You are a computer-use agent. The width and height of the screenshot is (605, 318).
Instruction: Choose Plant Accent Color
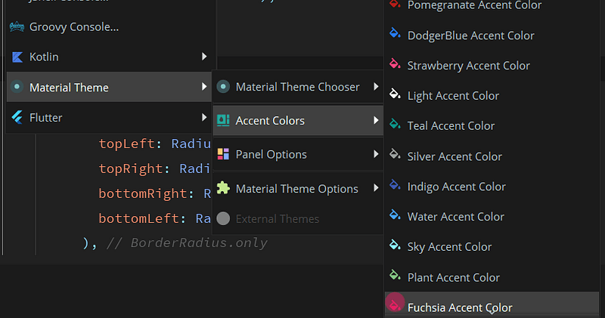(492, 277)
